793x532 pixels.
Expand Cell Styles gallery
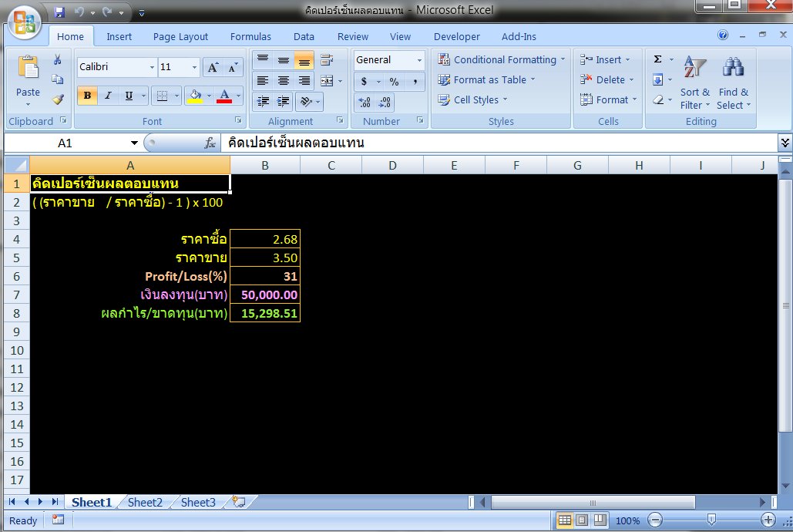tap(472, 99)
